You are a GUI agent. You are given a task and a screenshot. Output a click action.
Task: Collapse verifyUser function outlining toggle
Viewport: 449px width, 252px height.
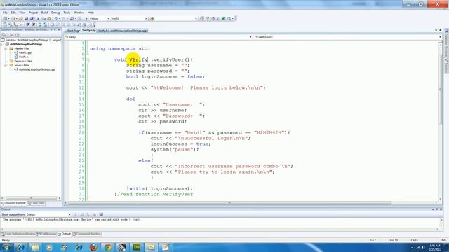click(88, 60)
